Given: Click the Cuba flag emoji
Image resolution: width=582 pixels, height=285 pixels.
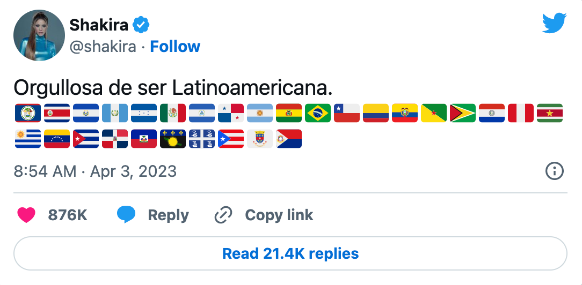Looking at the screenshot, I should [85, 139].
